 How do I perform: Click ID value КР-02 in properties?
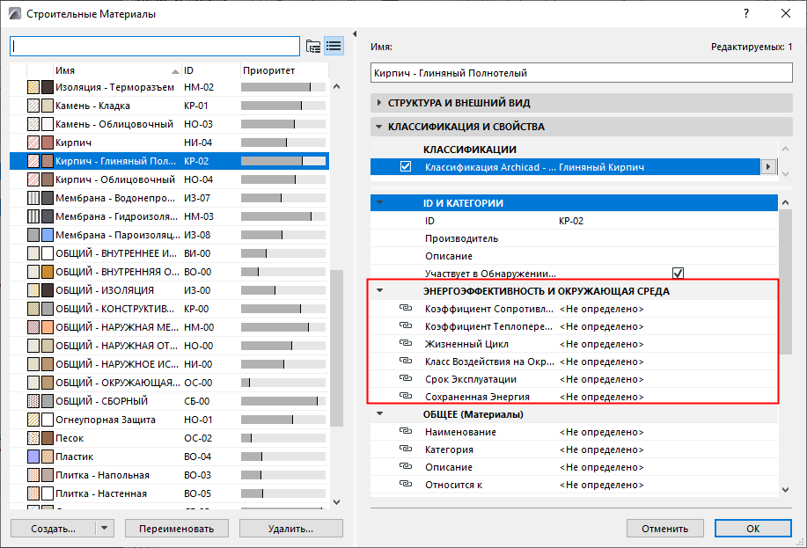571,221
